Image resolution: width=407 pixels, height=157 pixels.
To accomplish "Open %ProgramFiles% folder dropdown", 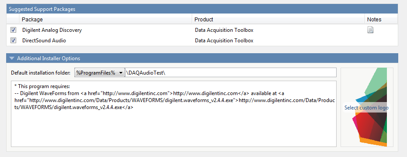I will 99,73.
